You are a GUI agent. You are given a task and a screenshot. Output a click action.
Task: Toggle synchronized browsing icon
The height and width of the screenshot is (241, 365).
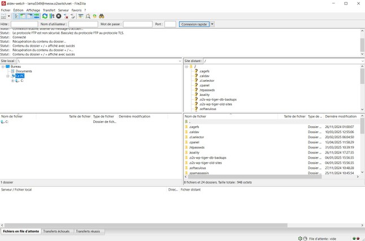94,16
